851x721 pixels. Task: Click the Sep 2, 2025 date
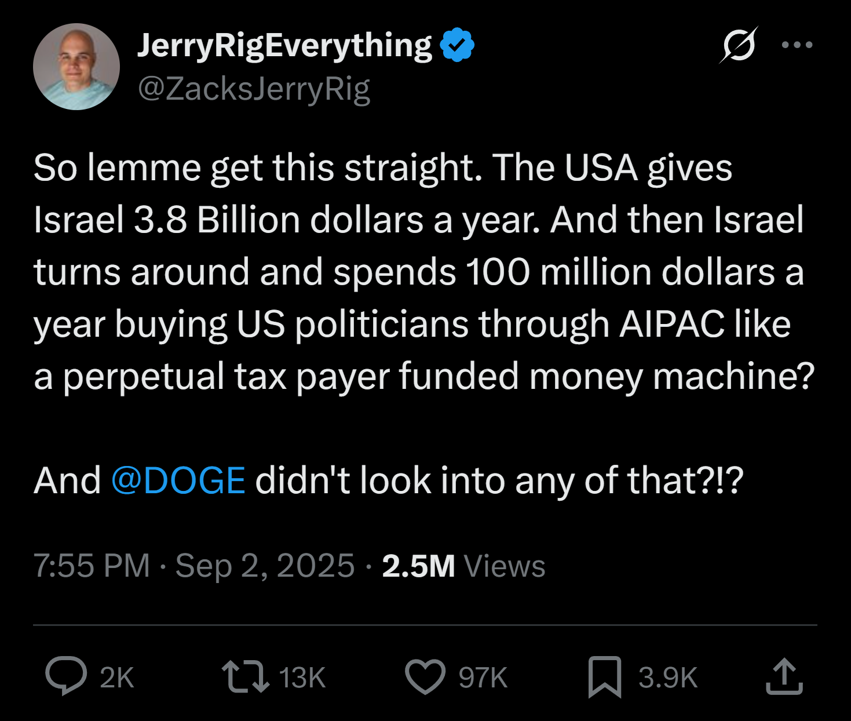coord(265,566)
